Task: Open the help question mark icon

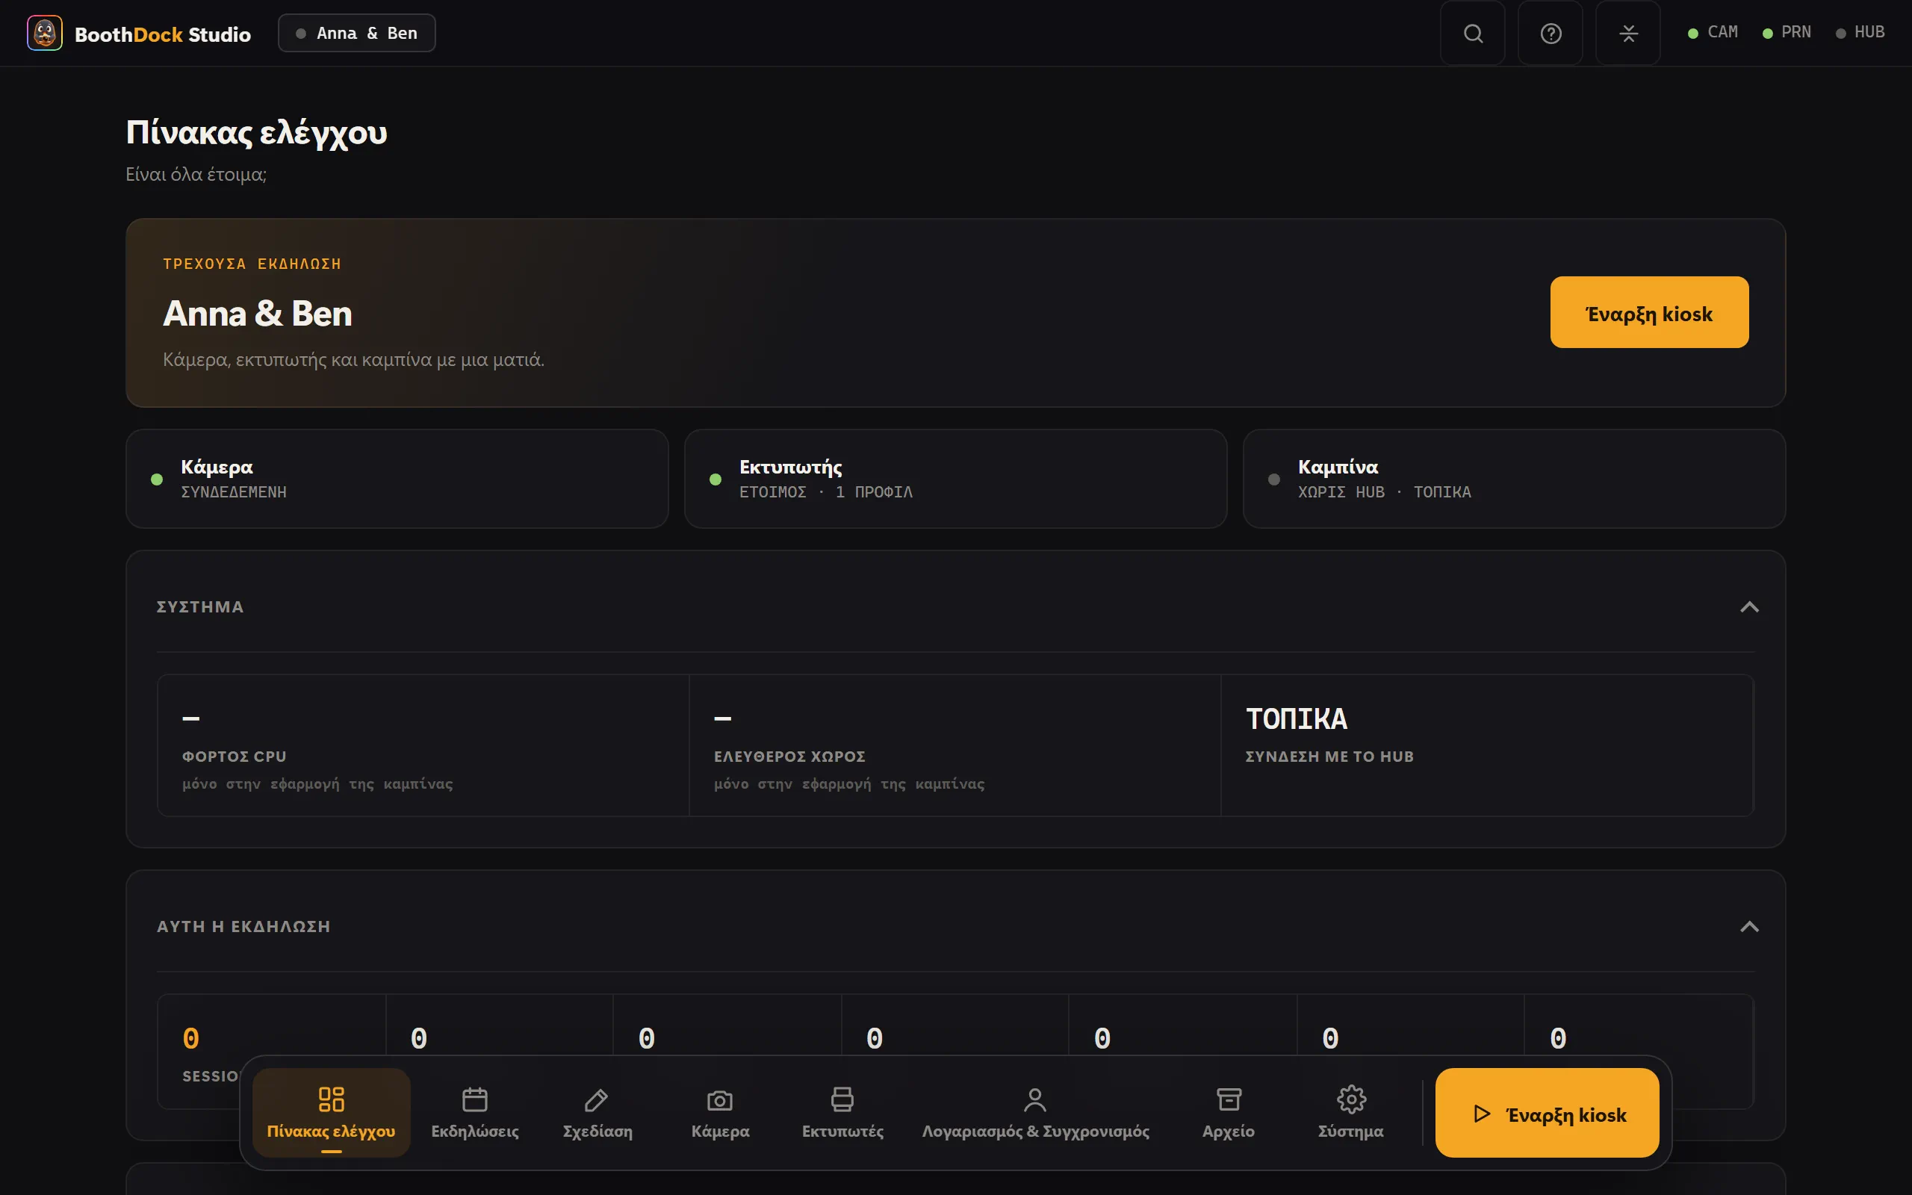Action: pyautogui.click(x=1551, y=33)
